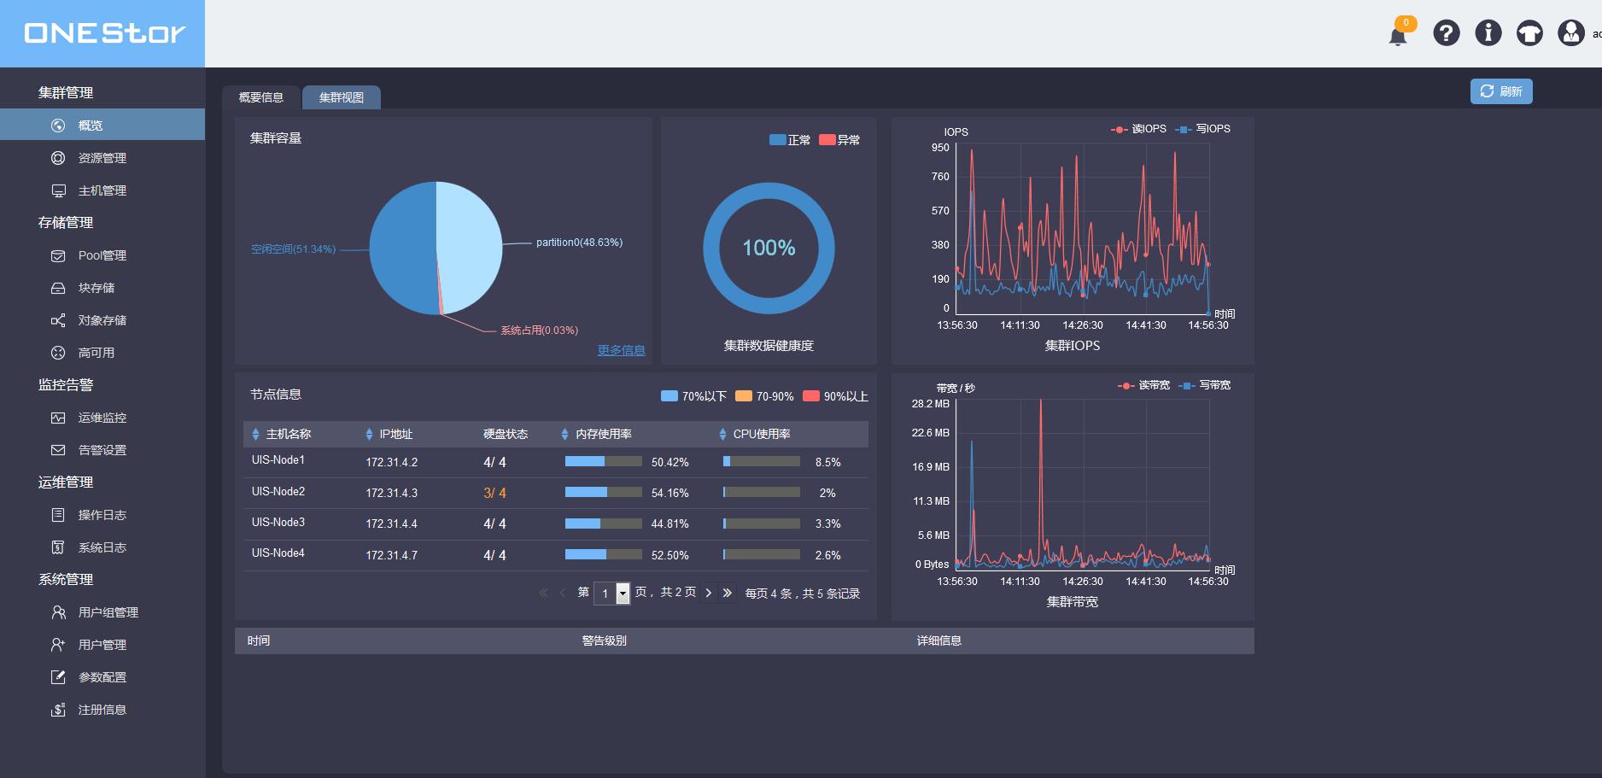Click the 空闲空间(51.34%) pie label
The image size is (1602, 778).
pyautogui.click(x=293, y=249)
